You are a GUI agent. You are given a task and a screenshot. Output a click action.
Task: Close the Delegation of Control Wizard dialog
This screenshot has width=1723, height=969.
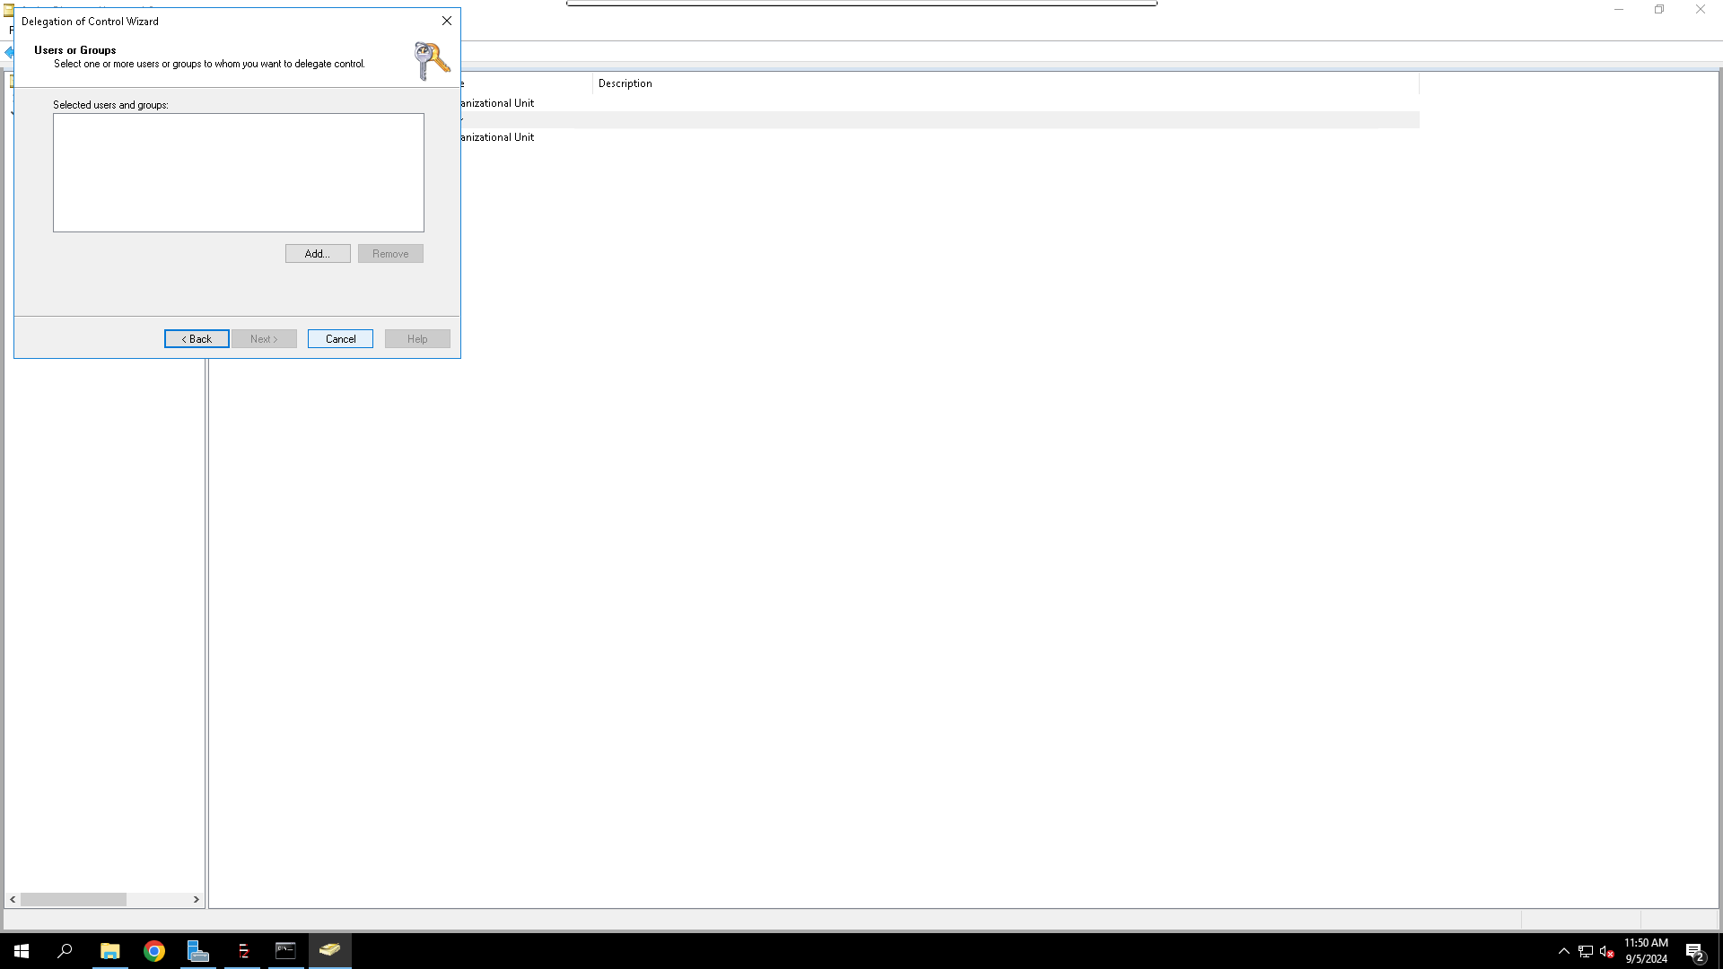446,21
